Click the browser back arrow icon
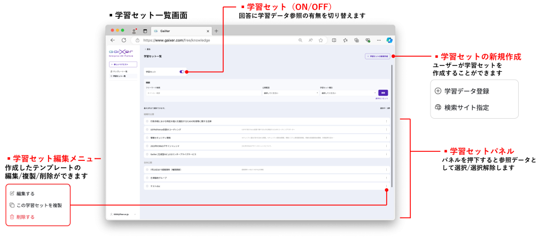 (112, 40)
